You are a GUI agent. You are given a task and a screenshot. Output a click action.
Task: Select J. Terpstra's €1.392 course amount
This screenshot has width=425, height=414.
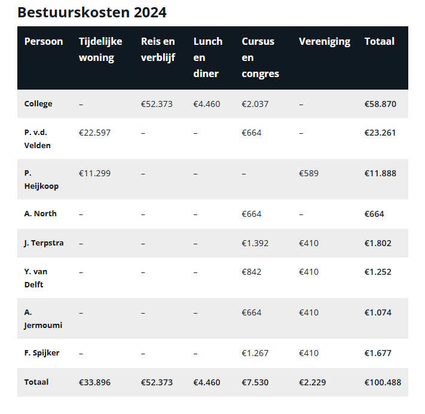tap(255, 243)
